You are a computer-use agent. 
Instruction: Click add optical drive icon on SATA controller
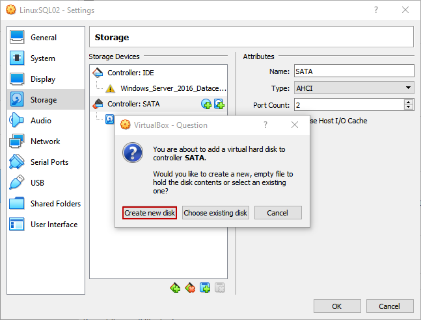coord(206,104)
